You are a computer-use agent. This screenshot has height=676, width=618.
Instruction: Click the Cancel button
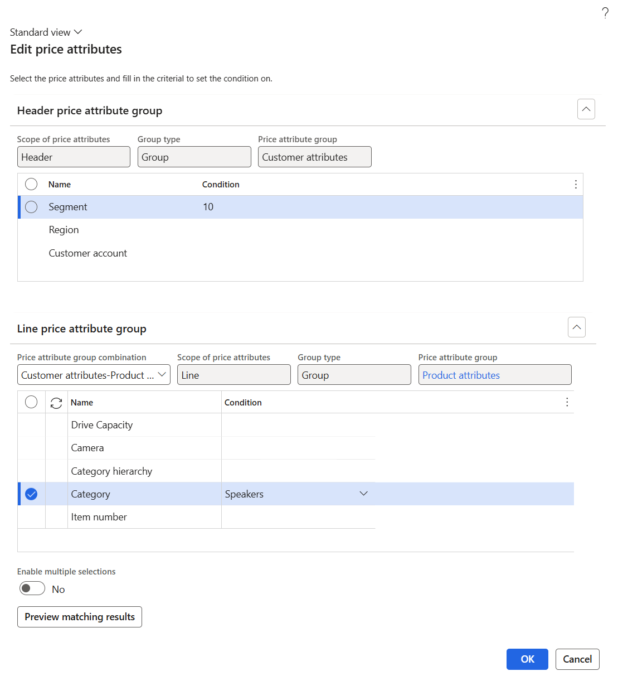pyautogui.click(x=577, y=659)
